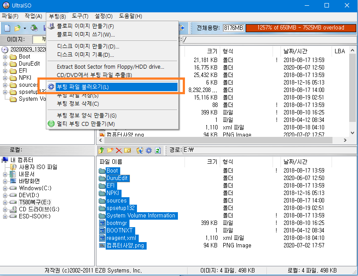358x276 pixels.
Task: Click the green icon beside 멀티 부팅 CD 만들기
Action: point(51,124)
